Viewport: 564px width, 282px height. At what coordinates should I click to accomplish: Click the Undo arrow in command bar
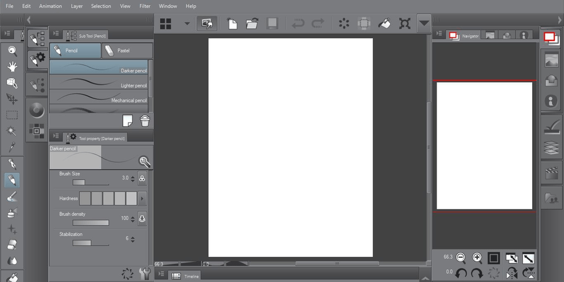298,23
